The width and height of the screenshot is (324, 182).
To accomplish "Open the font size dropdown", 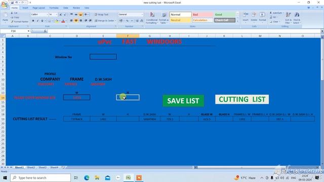I will [56, 15].
